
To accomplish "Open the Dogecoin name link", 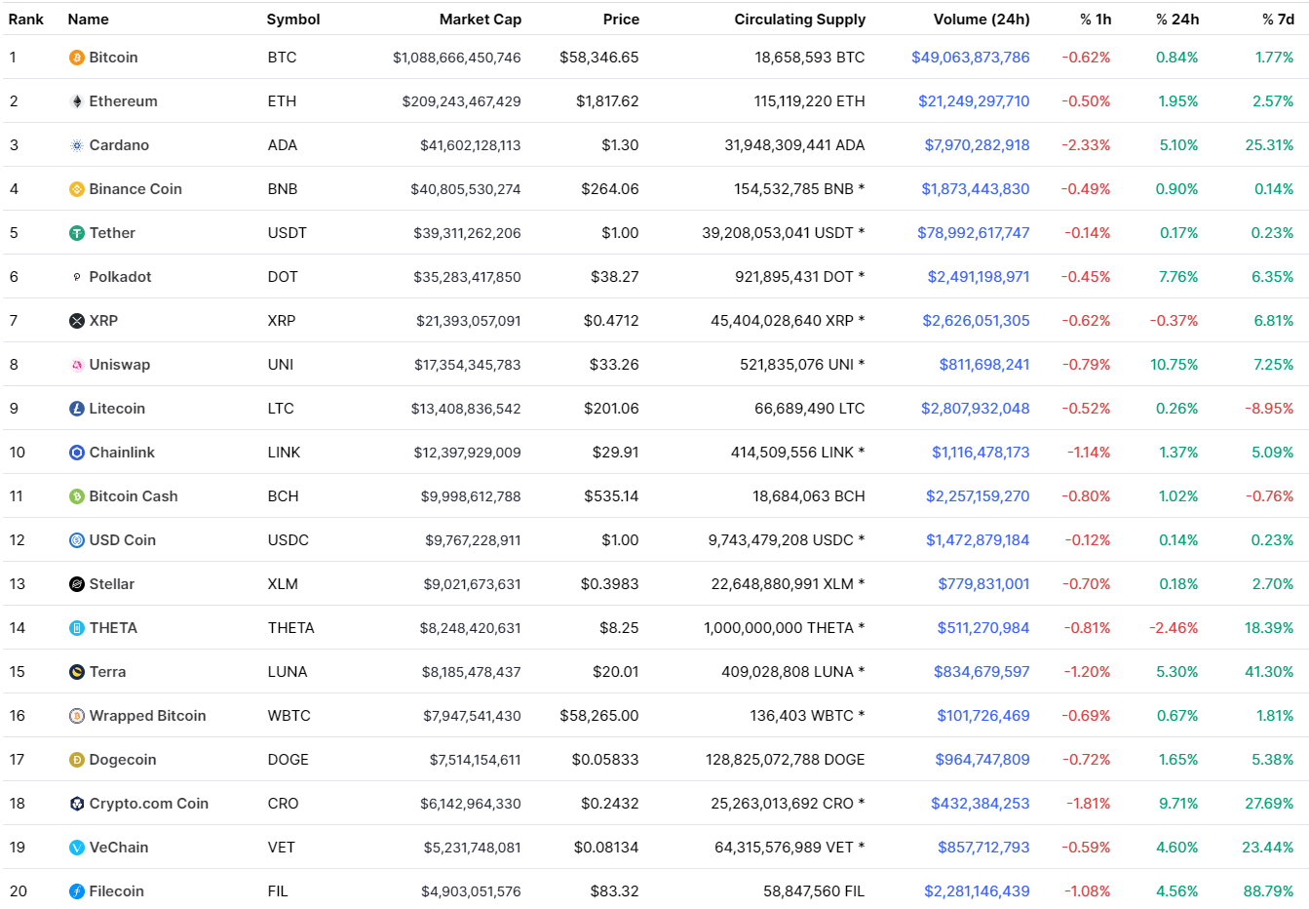I will (x=123, y=760).
